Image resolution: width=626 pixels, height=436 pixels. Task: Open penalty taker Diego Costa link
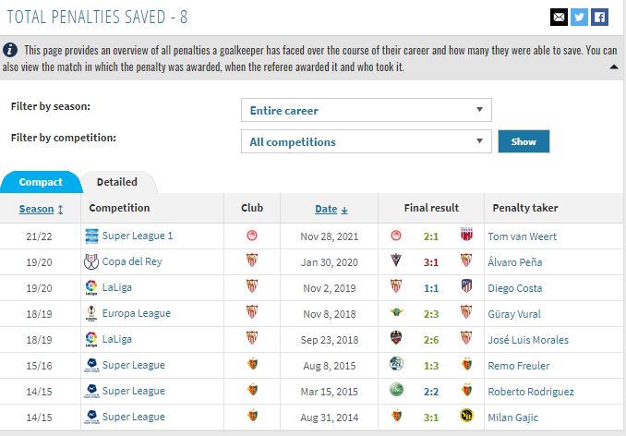(514, 288)
